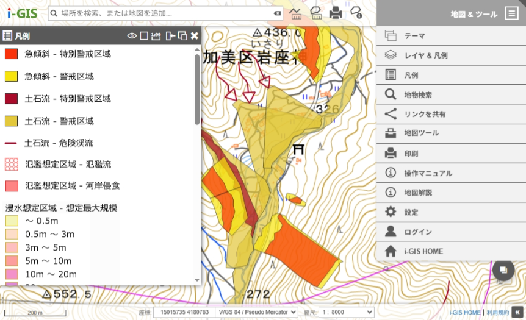This screenshot has width=526, height=320.
Task: Select the area measurement tool icon
Action: pos(316,13)
